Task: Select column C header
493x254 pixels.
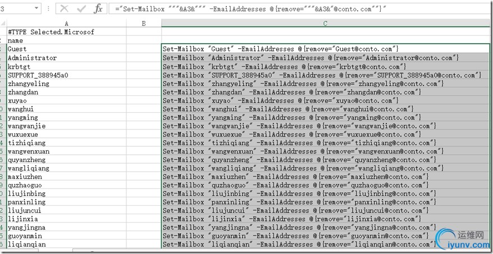Action: 326,23
